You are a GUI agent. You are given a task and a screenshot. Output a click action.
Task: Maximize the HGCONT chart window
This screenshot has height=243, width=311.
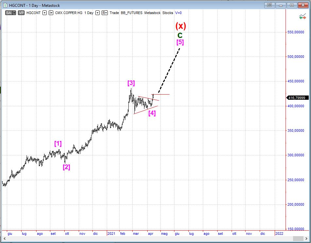coord(292,5)
